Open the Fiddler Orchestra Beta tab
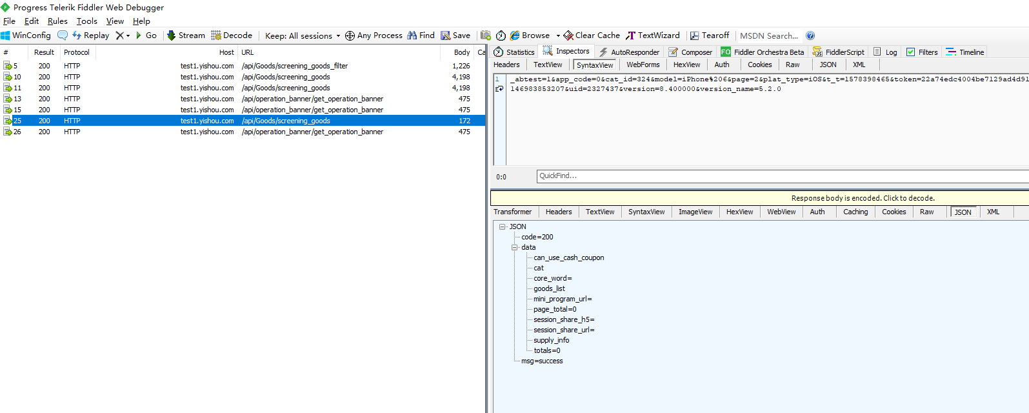This screenshot has width=1029, height=413. (763, 52)
